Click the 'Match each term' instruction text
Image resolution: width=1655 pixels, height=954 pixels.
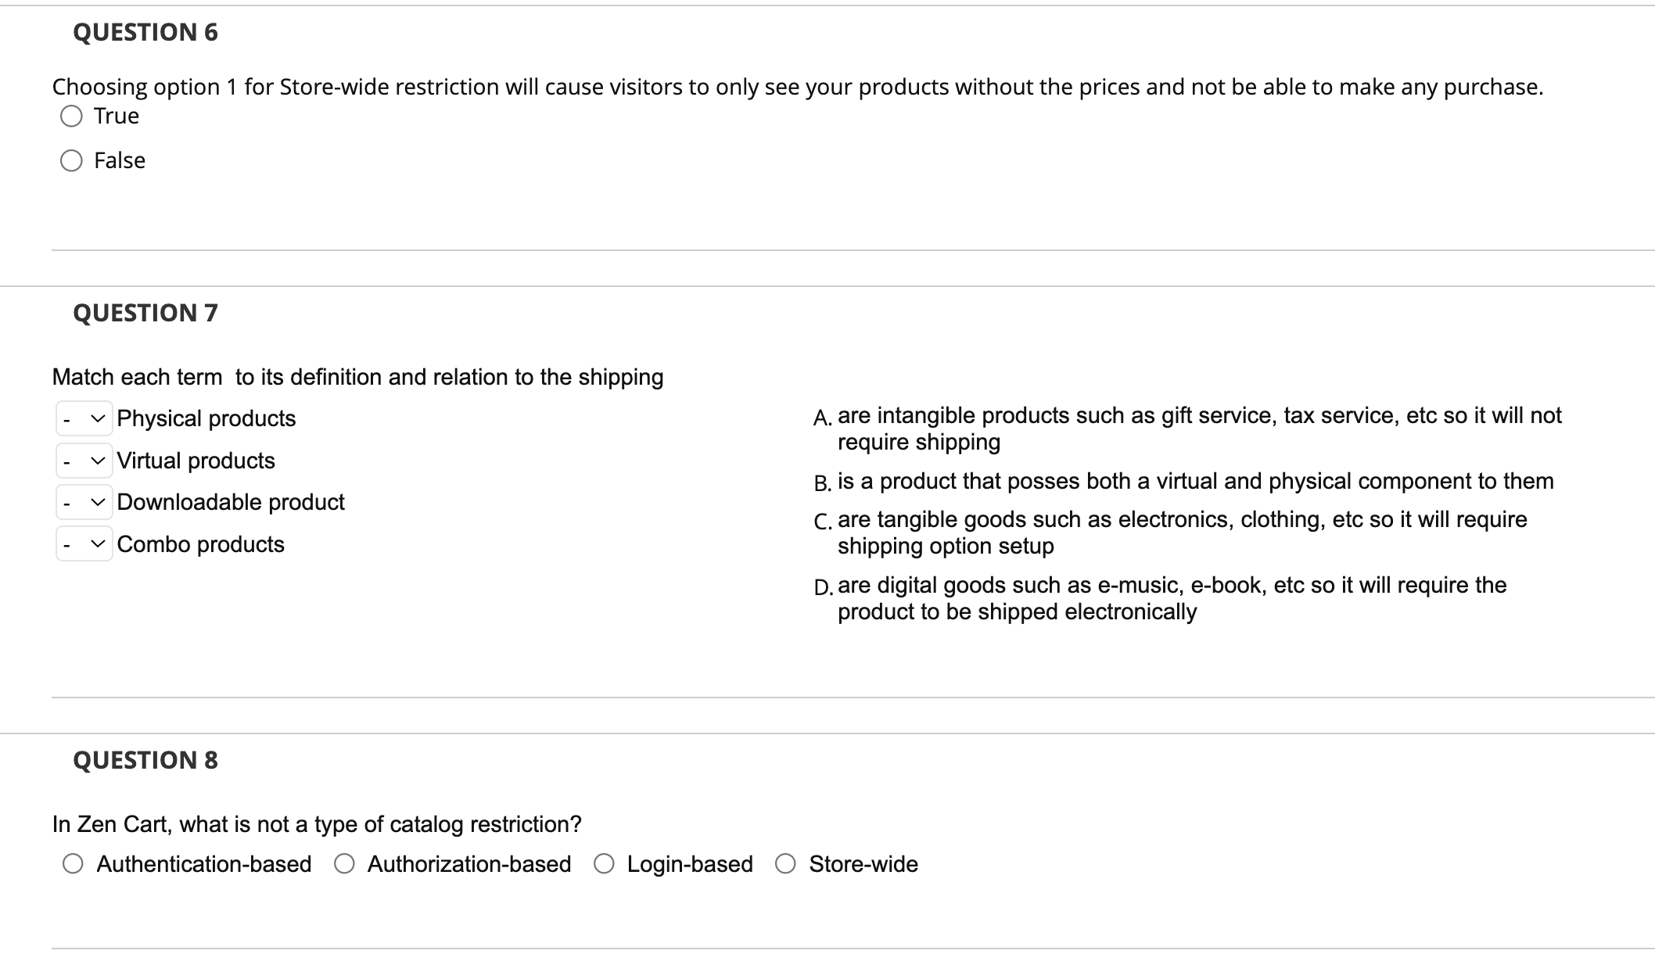pyautogui.click(x=357, y=377)
